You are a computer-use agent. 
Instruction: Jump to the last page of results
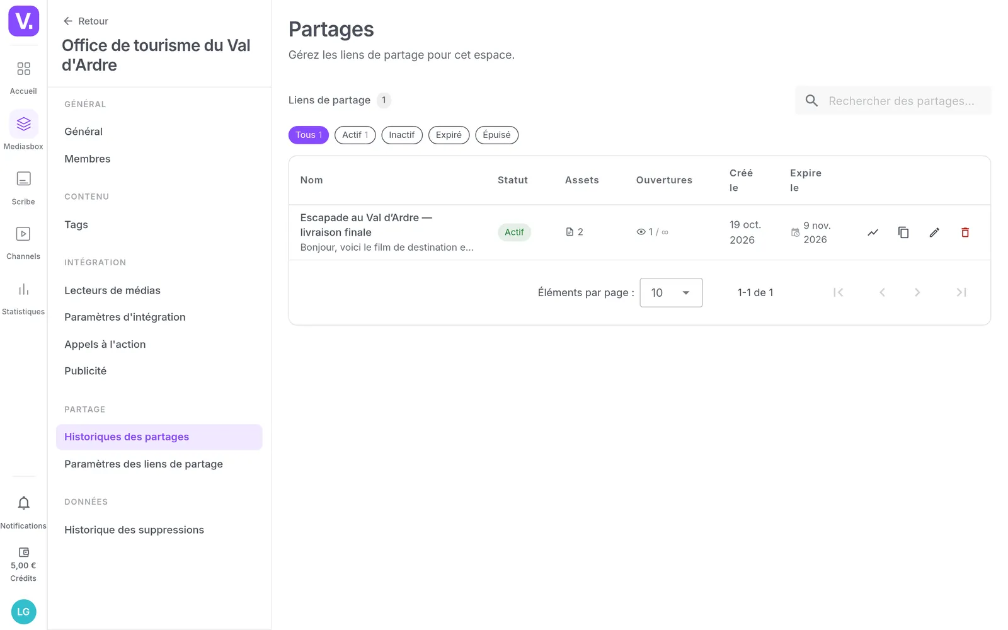point(961,292)
